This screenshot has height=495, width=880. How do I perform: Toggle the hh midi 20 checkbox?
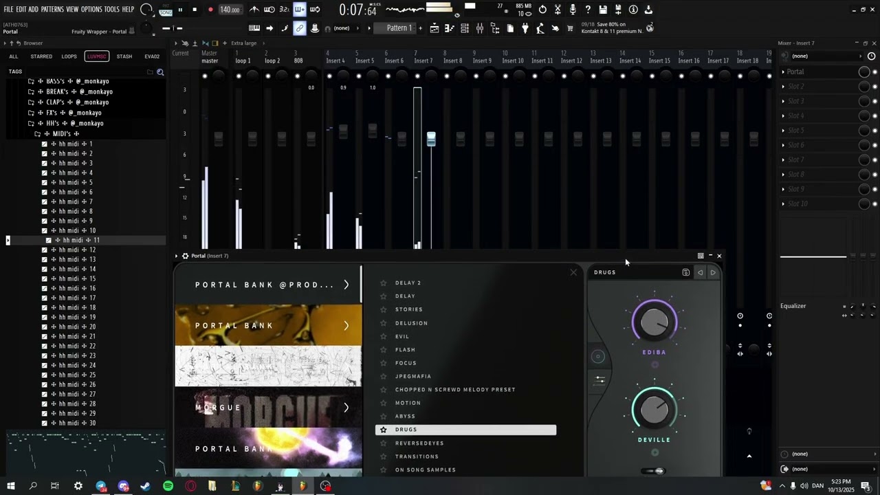pos(45,327)
